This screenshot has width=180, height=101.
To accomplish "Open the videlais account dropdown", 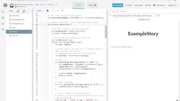I will coord(172,5).
